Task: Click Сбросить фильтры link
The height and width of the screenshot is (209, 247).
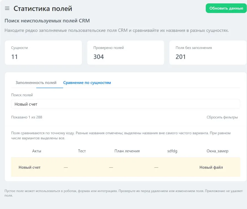Action: click(x=222, y=117)
